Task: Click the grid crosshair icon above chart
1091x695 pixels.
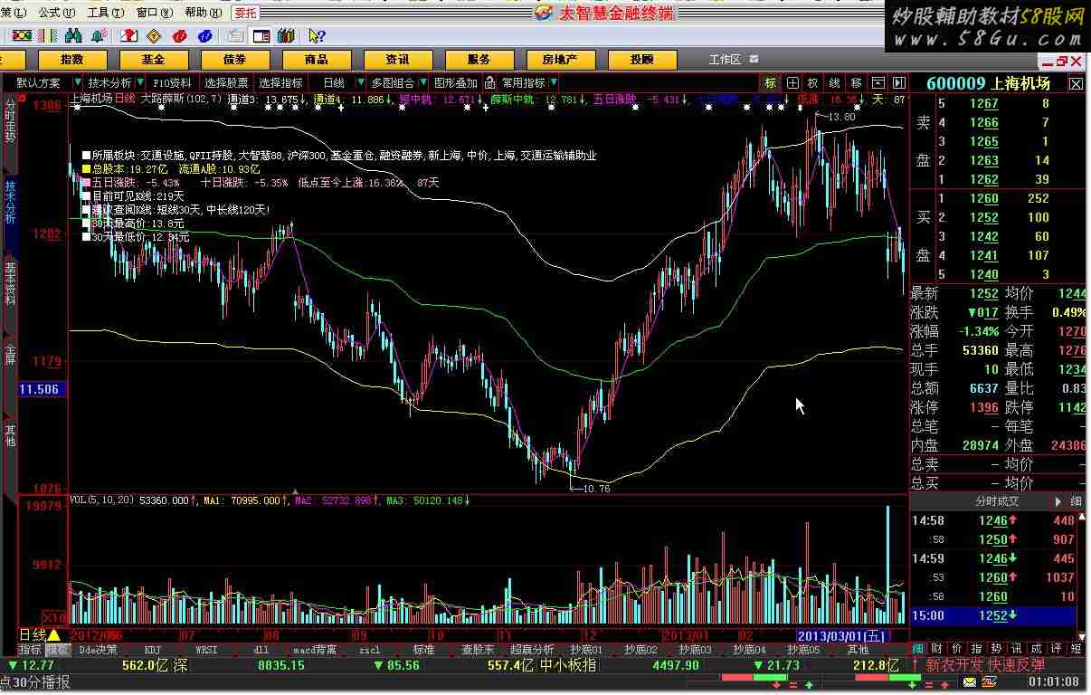Action: [792, 83]
